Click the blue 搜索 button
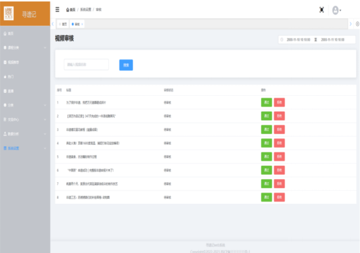Image resolution: width=360 pixels, height=253 pixels. [x=126, y=65]
